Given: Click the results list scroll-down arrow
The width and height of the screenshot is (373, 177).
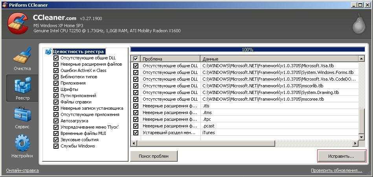Looking at the screenshot, I should click(361, 137).
